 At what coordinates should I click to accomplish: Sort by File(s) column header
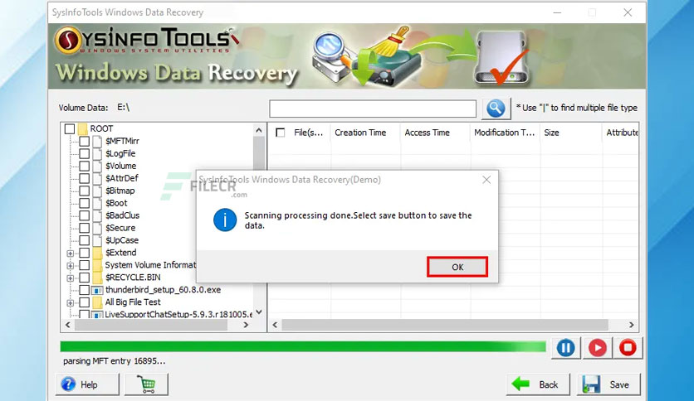pyautogui.click(x=309, y=133)
